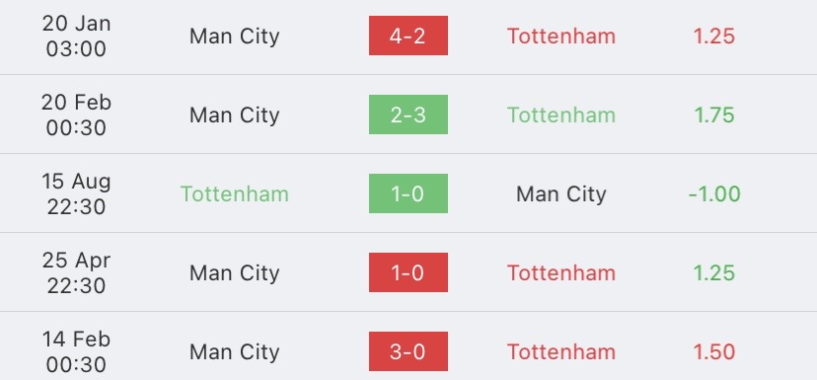The height and width of the screenshot is (380, 817).
Task: Click the 1-0 green score badge
Action: (408, 193)
